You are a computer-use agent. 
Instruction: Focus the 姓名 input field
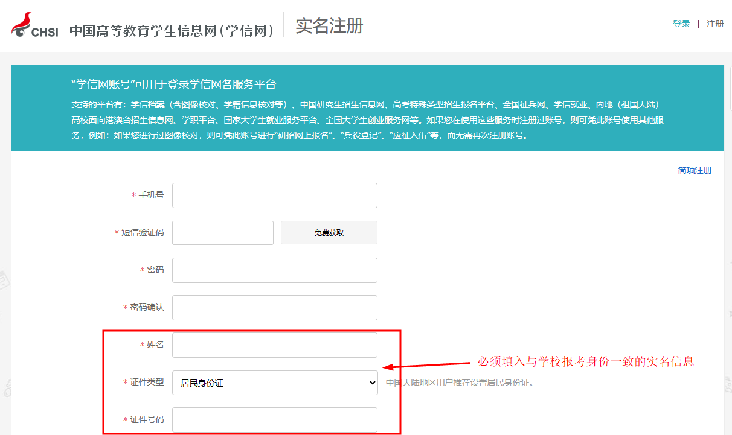pos(275,345)
